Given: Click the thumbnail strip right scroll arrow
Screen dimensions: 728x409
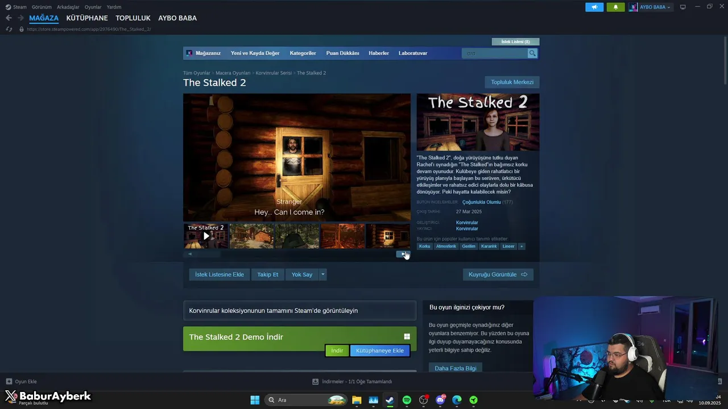Looking at the screenshot, I should [403, 254].
